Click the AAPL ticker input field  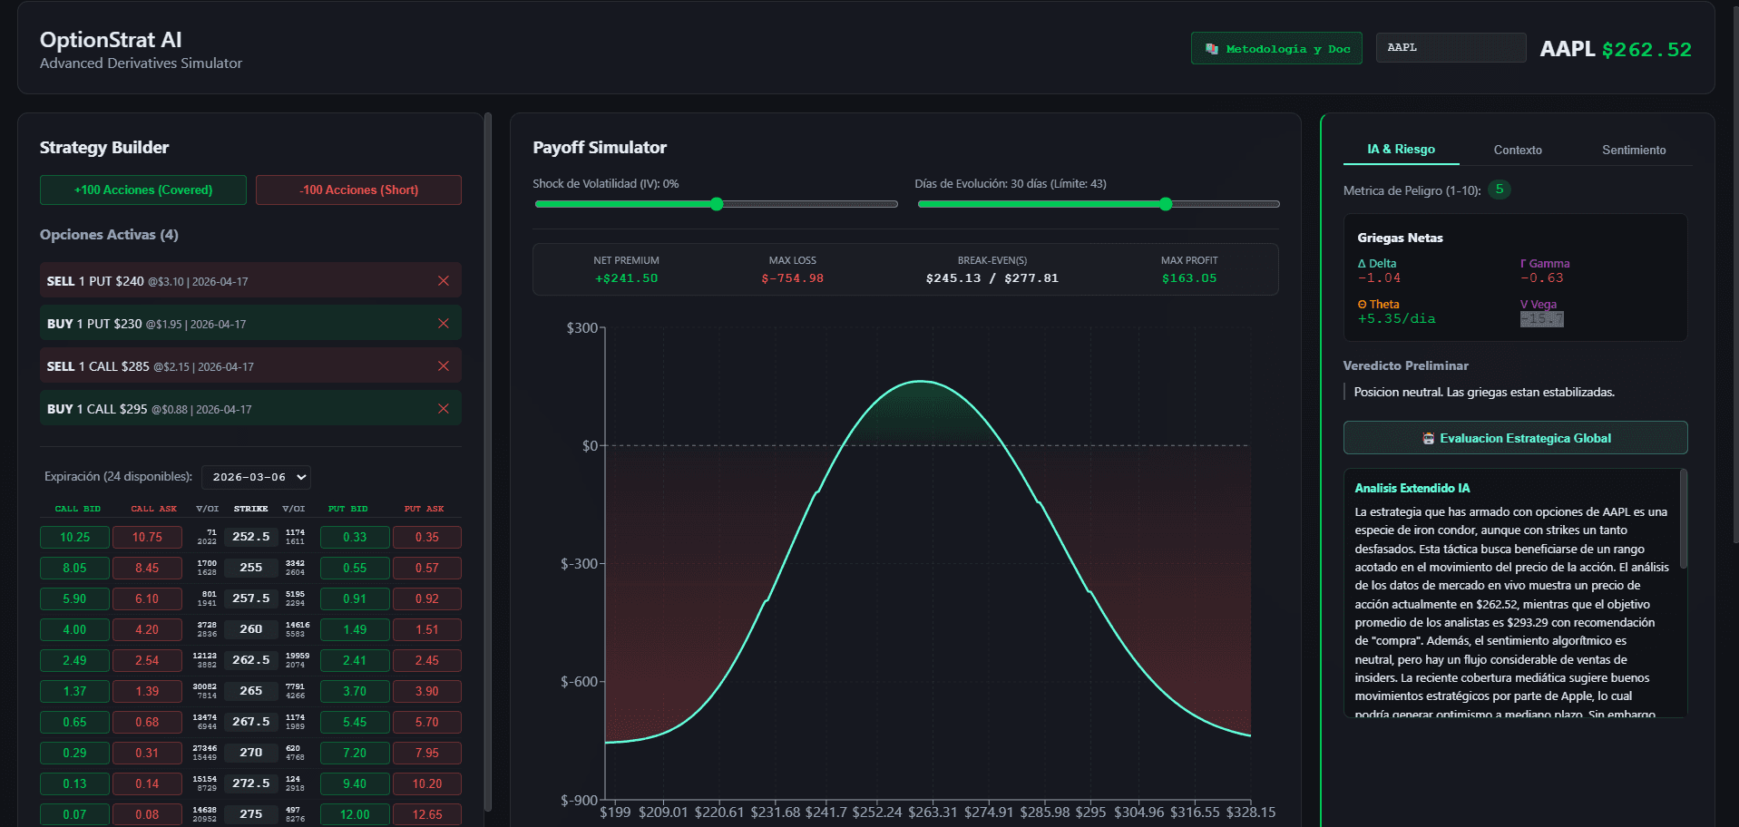tap(1450, 47)
